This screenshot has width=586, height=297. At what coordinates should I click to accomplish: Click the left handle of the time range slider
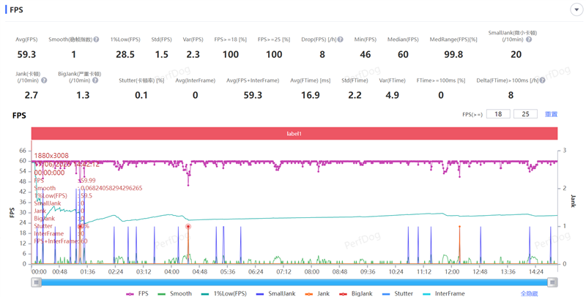(x=36, y=282)
